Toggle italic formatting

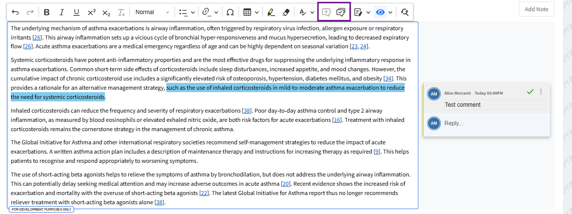point(61,12)
